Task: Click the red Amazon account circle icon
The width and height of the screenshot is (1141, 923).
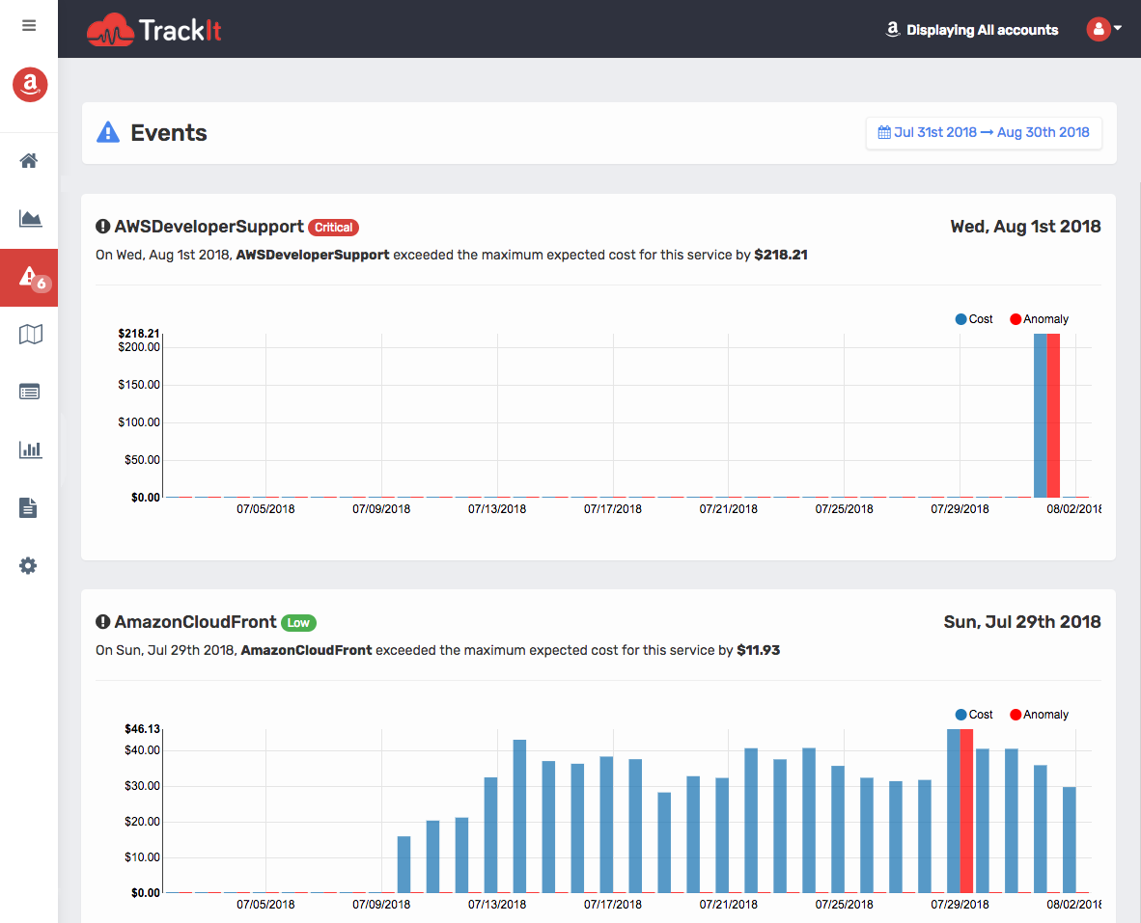Action: [x=30, y=84]
